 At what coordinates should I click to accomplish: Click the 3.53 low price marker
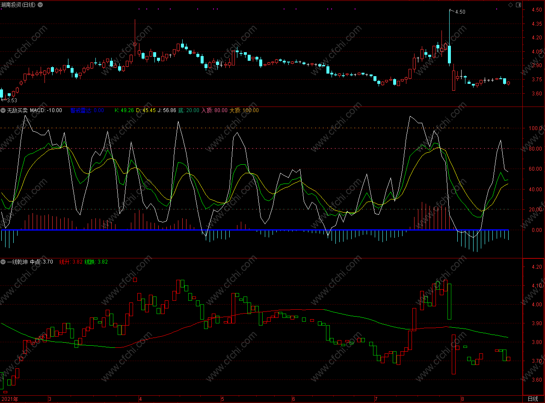(12, 101)
